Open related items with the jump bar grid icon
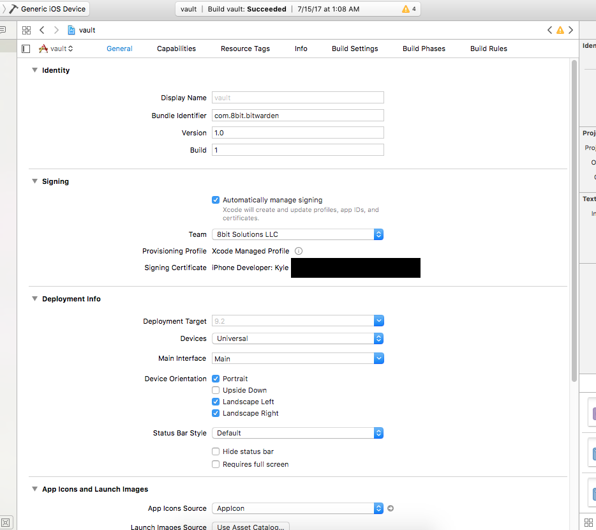 [x=26, y=30]
